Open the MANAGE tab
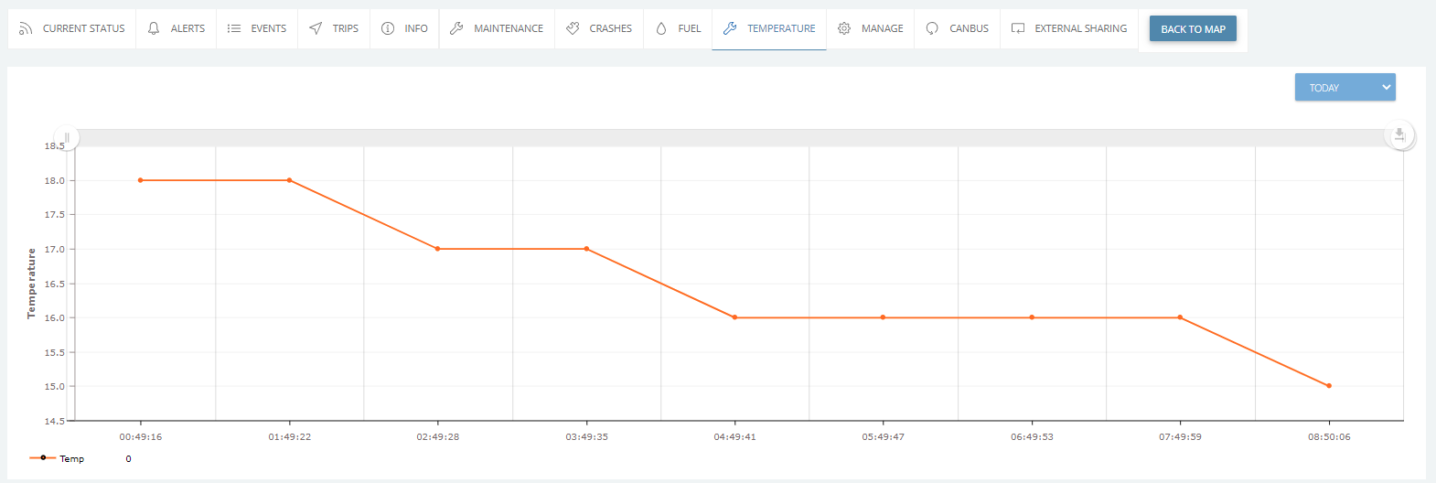 click(x=870, y=28)
